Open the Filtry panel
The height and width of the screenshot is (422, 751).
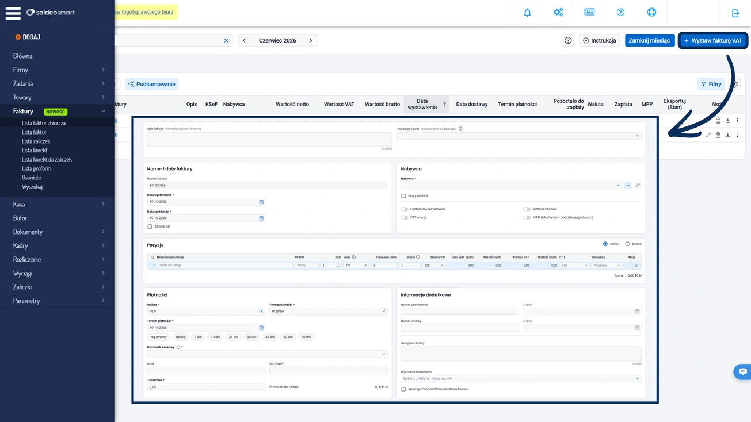(711, 84)
